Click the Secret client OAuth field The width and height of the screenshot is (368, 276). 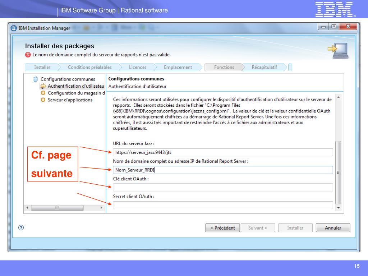(223, 205)
